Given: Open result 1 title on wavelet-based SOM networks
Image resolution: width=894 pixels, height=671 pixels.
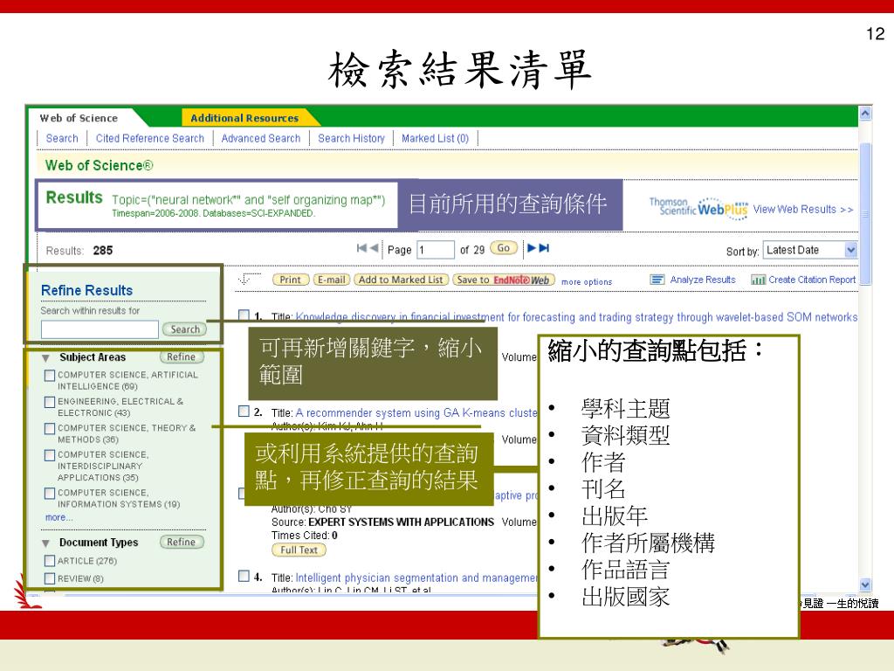Looking at the screenshot, I should (576, 317).
